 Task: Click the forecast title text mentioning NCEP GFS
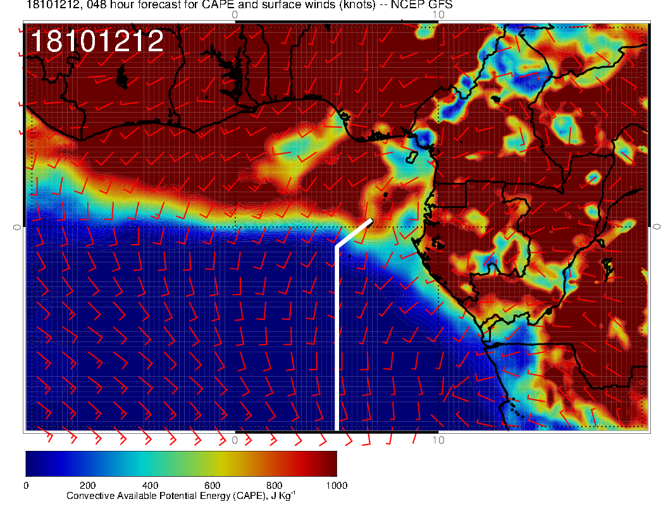[239, 4]
